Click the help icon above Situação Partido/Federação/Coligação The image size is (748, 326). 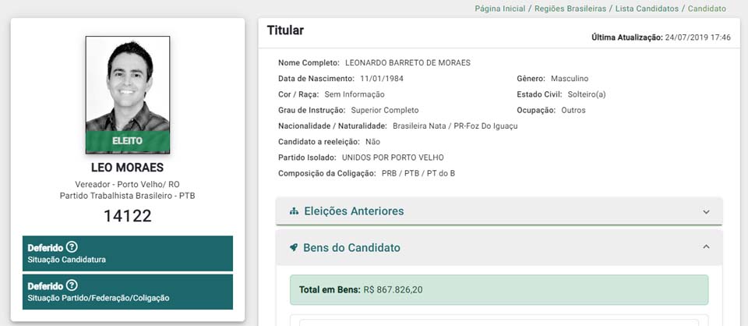72,285
